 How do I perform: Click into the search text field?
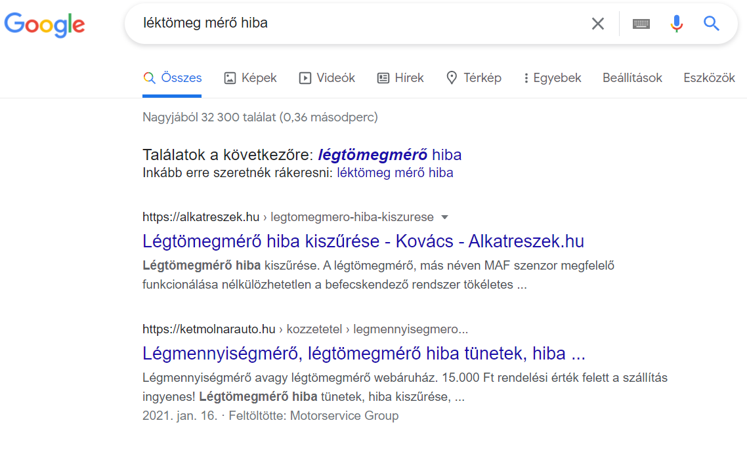pos(361,24)
